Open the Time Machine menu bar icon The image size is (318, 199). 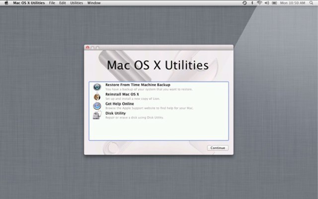pyautogui.click(x=244, y=3)
